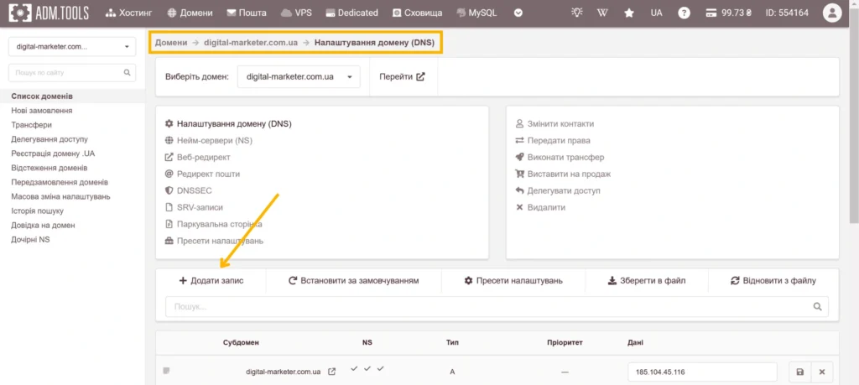Open Масова зміна налаштувань
This screenshot has width=859, height=385.
[60, 196]
